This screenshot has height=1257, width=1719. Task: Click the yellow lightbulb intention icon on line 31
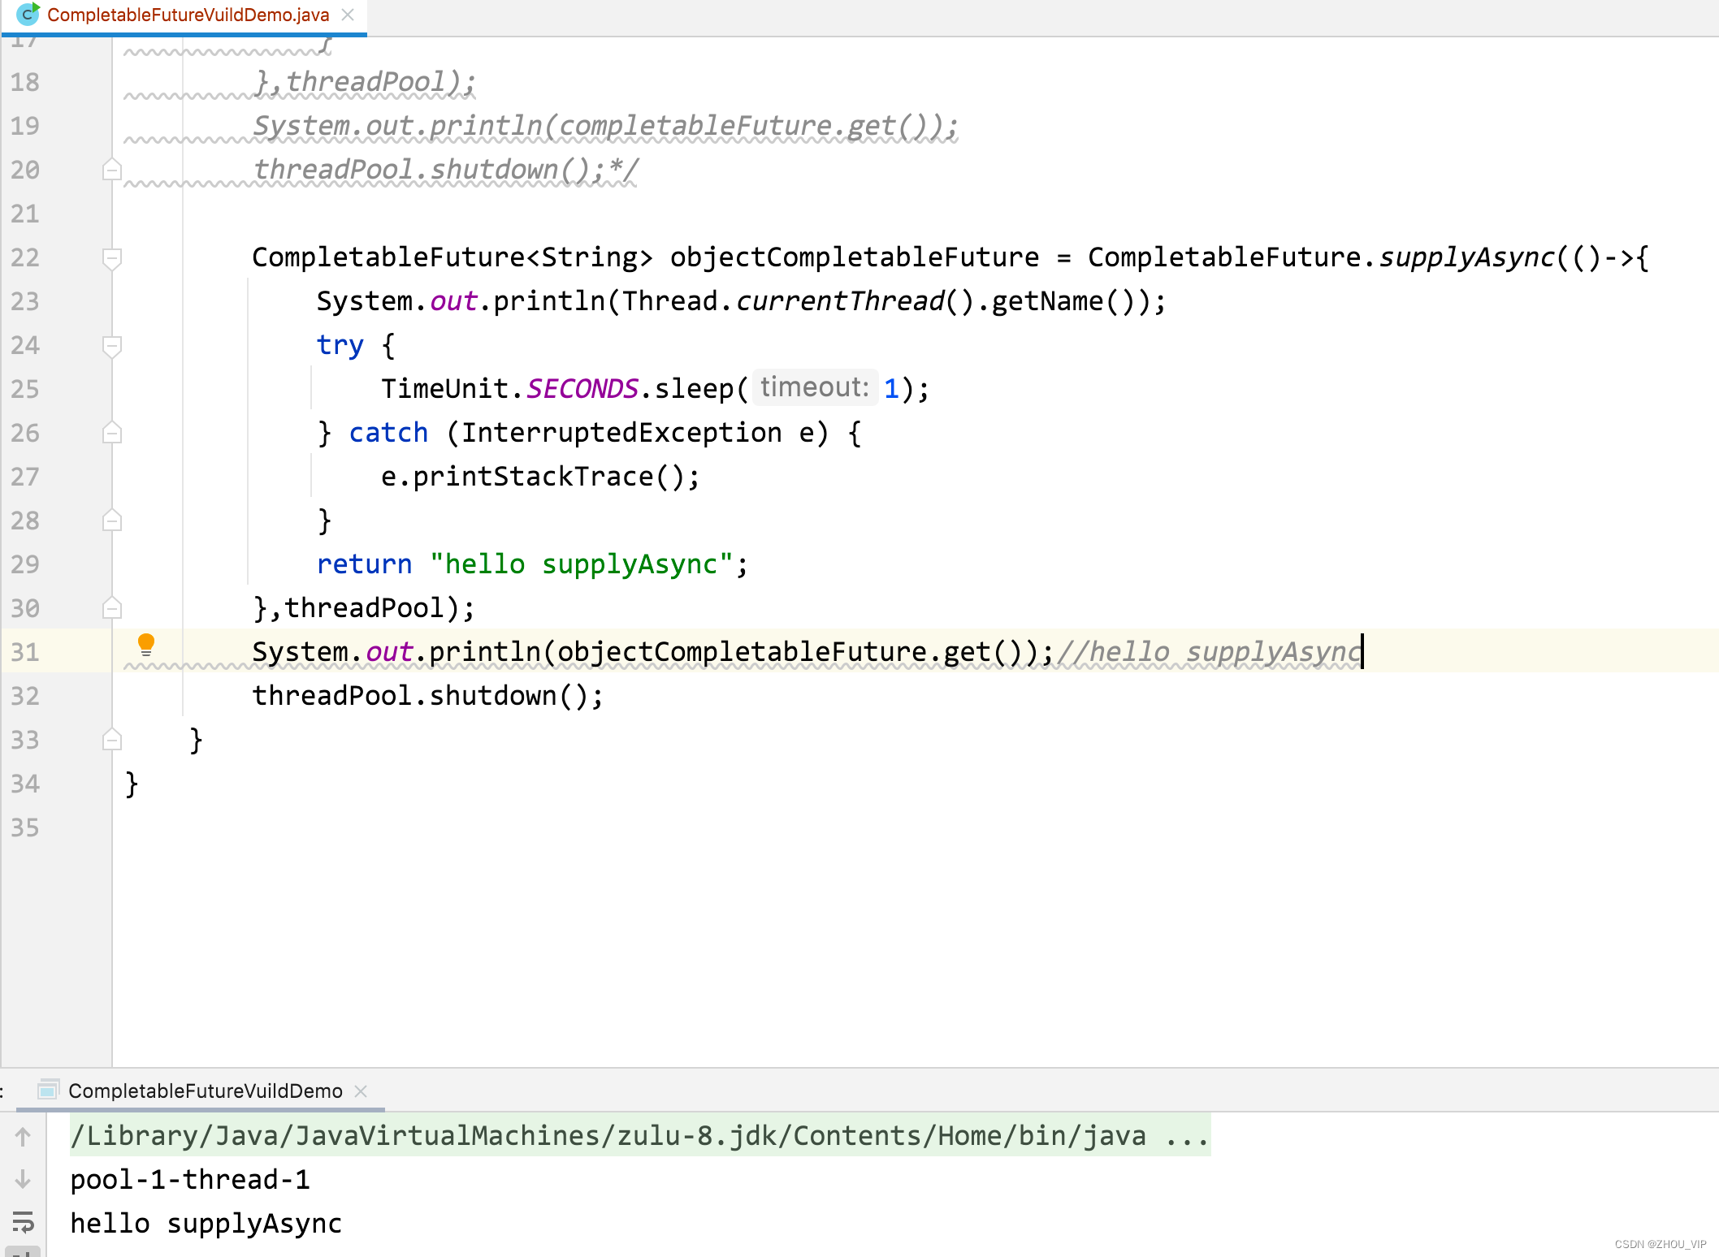(x=146, y=645)
